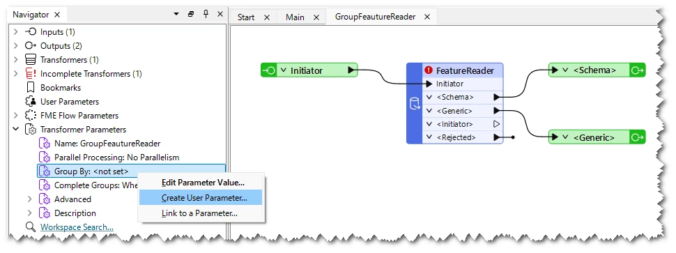Click the Advanced parameter icon
This screenshot has width=676, height=253.
[x=45, y=199]
